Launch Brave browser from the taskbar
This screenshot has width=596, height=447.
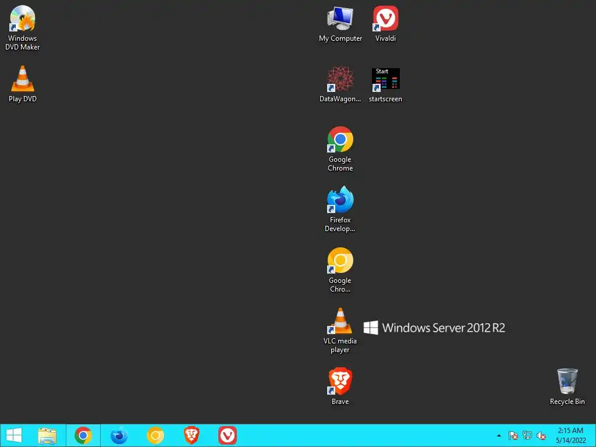coord(191,435)
